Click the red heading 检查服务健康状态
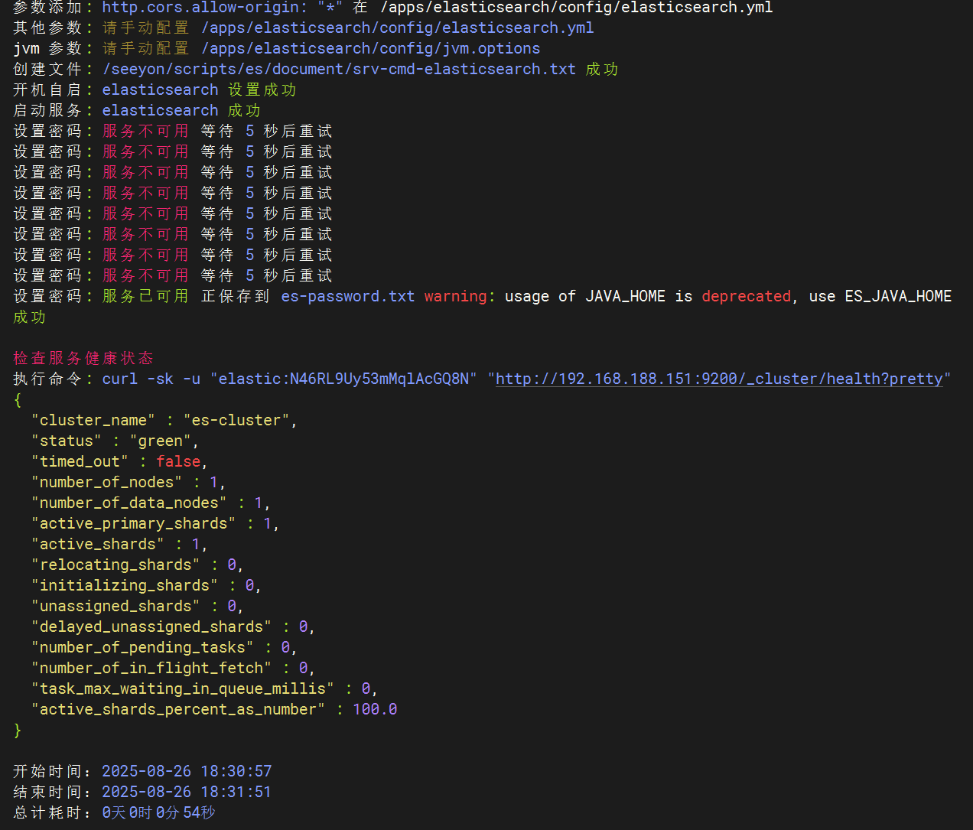This screenshot has height=830, width=973. 83,358
